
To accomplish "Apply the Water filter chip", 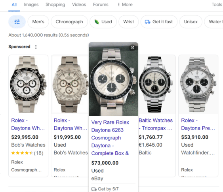I will point(214,22).
